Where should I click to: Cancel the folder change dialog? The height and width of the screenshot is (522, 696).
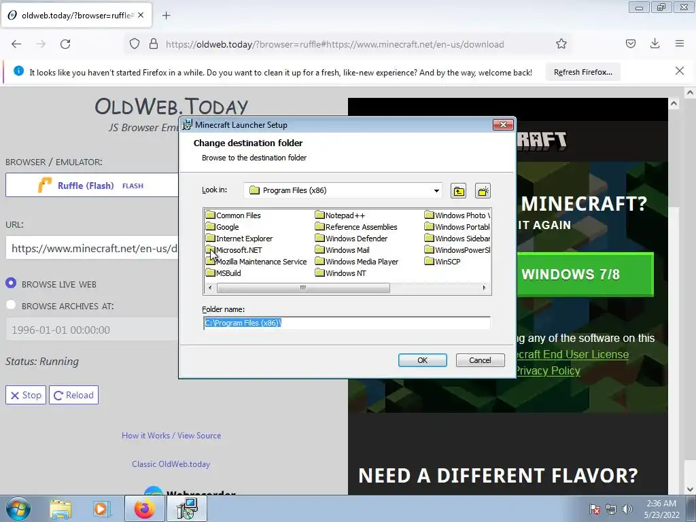click(480, 360)
